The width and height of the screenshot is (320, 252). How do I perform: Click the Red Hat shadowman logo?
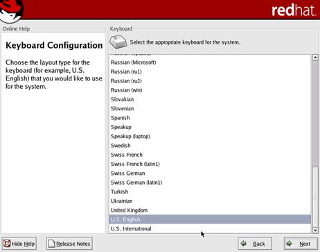(x=12, y=11)
